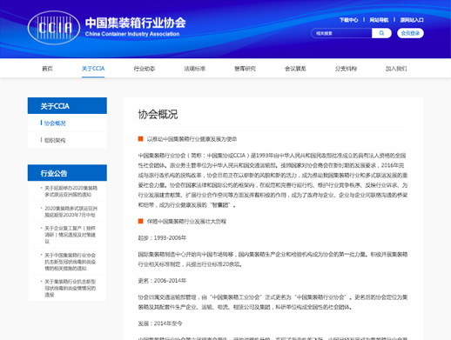451x340 pixels.
Task: Open notice 关于中国集装箱行业协会抗击新型冠状病毒 measures
Action: 70,262
